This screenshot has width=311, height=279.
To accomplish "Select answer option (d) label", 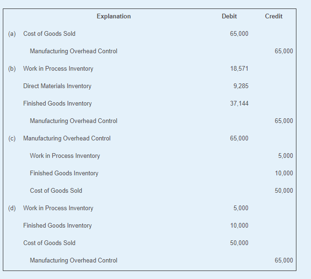I will point(12,208).
